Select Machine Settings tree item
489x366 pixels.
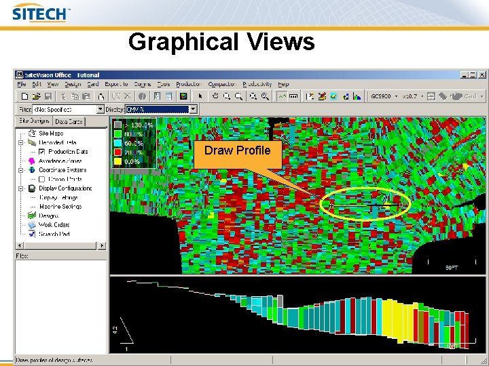pyautogui.click(x=60, y=206)
